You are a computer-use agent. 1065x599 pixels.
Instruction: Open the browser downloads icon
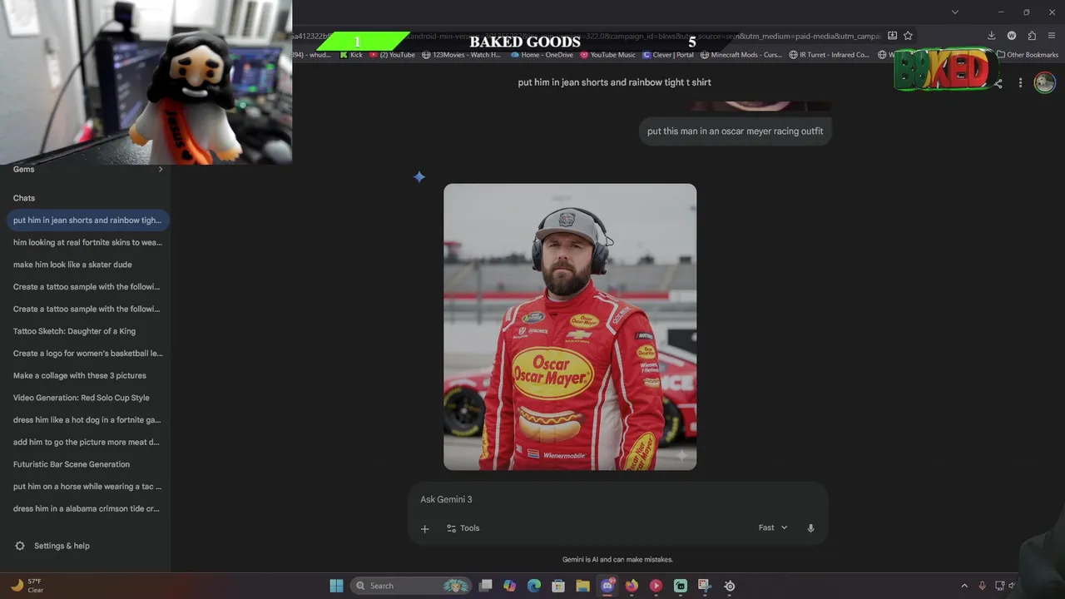(x=991, y=36)
